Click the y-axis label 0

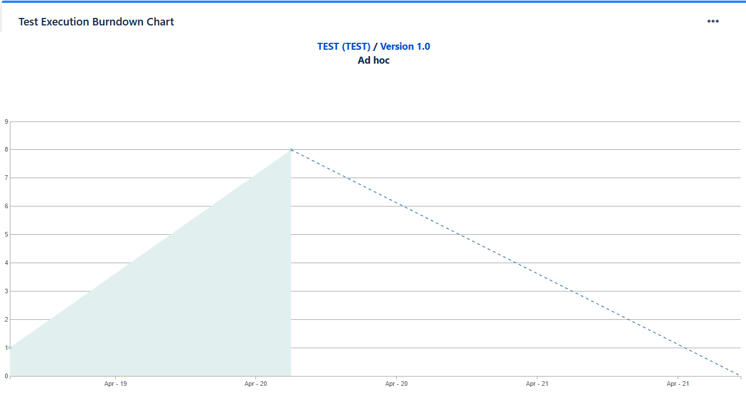point(6,377)
